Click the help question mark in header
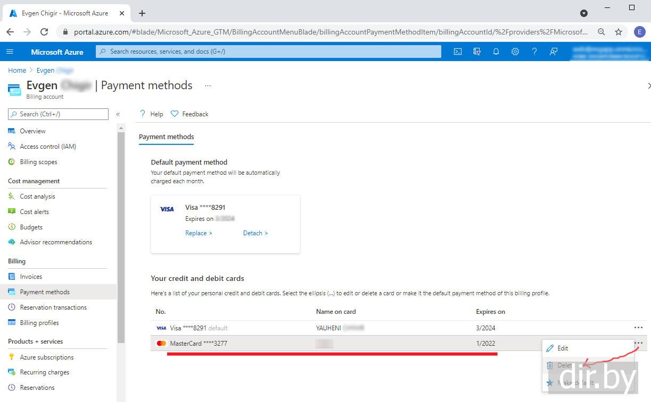This screenshot has height=402, width=651. tap(534, 52)
